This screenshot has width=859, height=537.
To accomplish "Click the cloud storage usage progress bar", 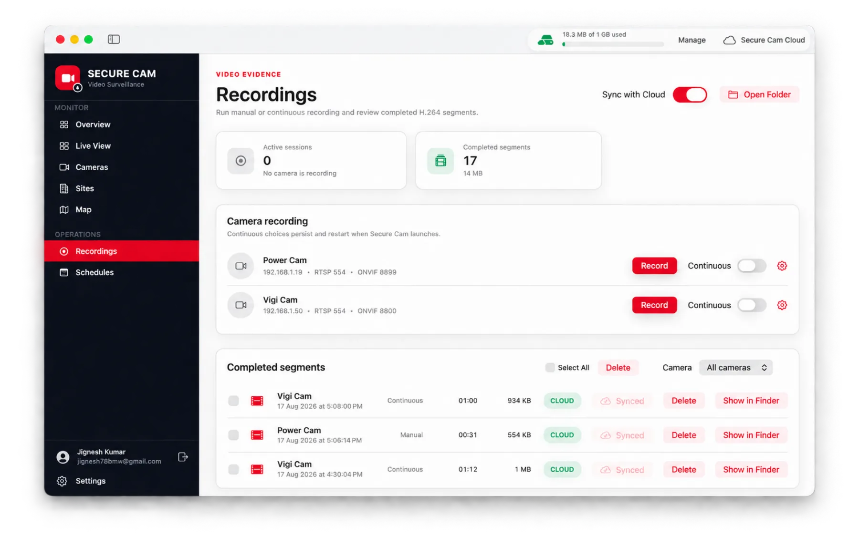I will click(x=613, y=44).
